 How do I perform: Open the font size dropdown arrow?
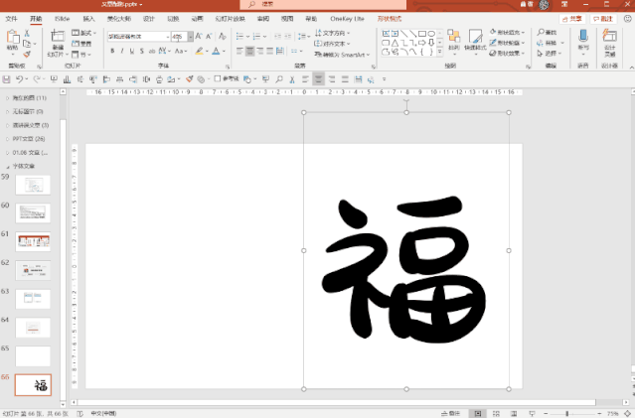[x=191, y=37]
